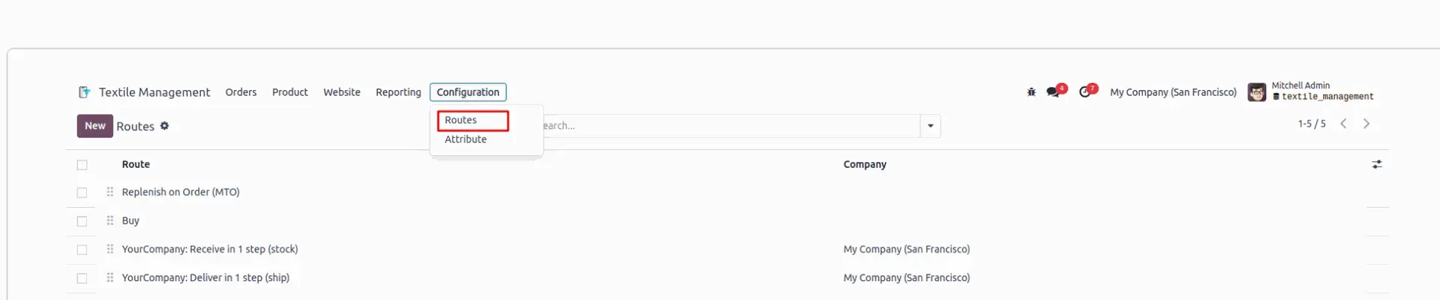Tick the select-all checkbox in header
Screen dimensions: 1440x300
82,165
